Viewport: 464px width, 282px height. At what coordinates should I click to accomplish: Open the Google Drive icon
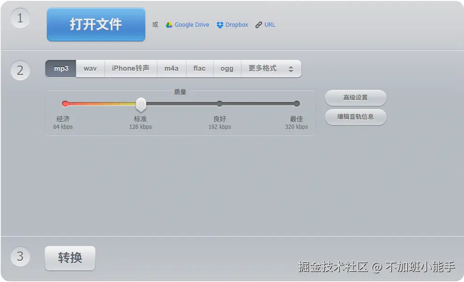point(169,25)
